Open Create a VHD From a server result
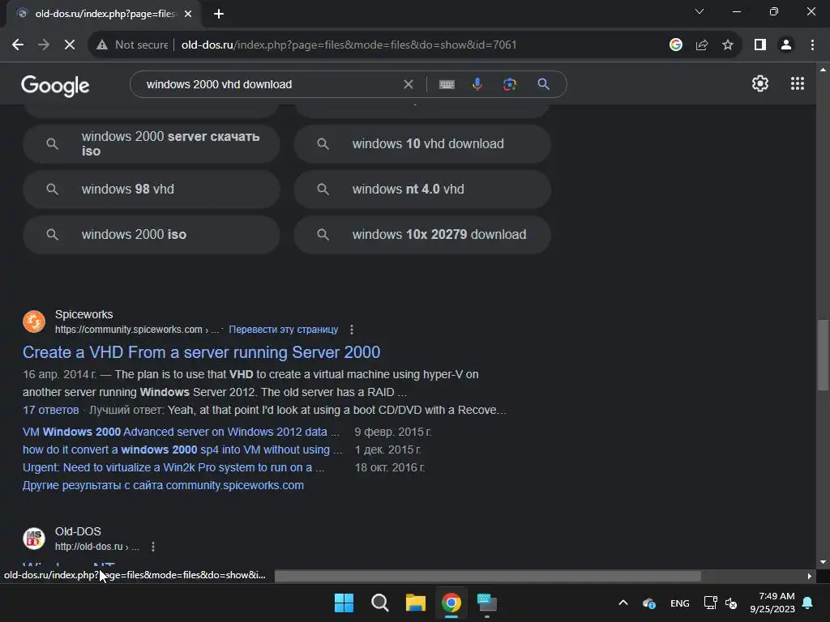Screen dimensions: 830x622 [x=201, y=352]
